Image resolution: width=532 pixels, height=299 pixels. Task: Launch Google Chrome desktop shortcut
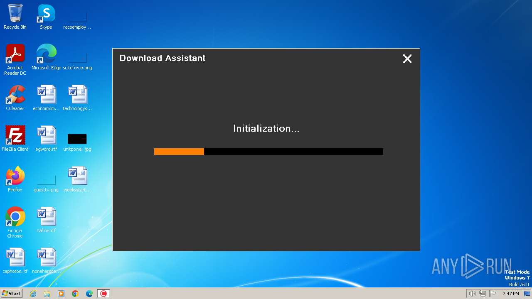tap(15, 223)
